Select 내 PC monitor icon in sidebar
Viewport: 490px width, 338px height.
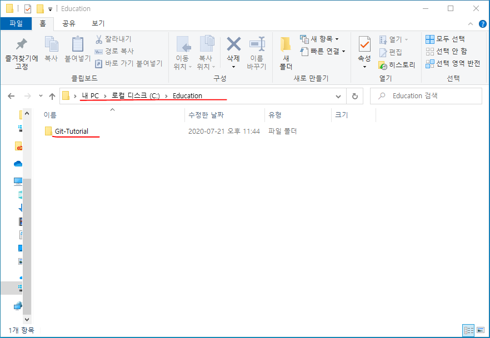click(18, 181)
